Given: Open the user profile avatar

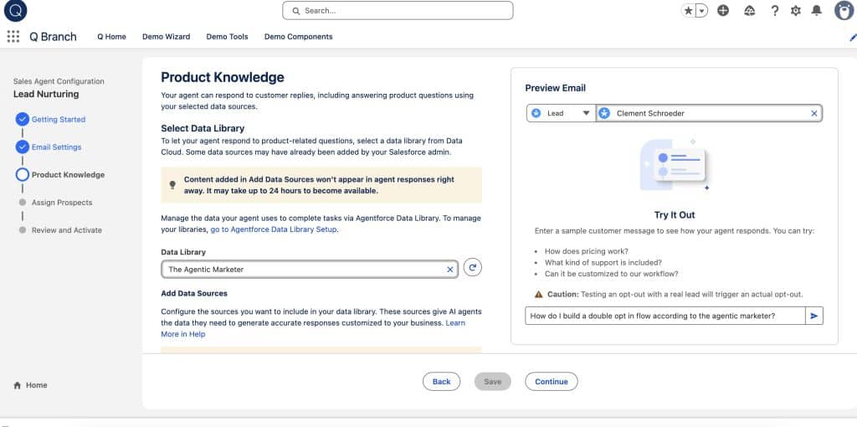Looking at the screenshot, I should coord(844,10).
